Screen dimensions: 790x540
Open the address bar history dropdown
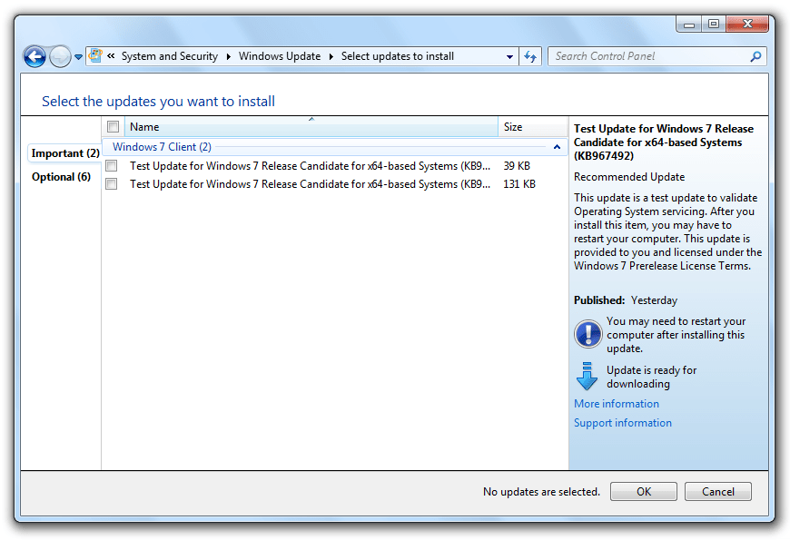[x=510, y=56]
